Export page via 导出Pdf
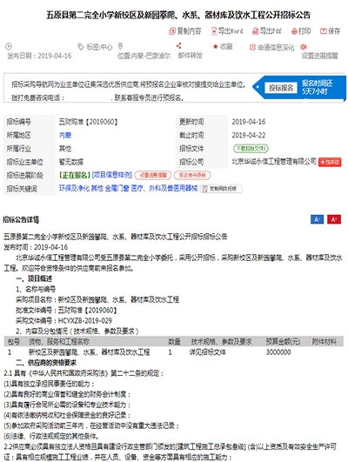The height and width of the screenshot is (462, 348). (267, 31)
